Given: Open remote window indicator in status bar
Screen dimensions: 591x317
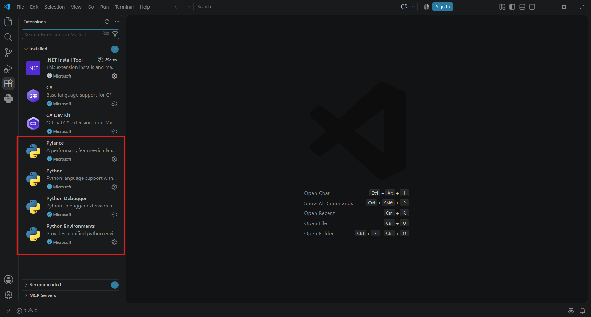Looking at the screenshot, I should pyautogui.click(x=8, y=311).
